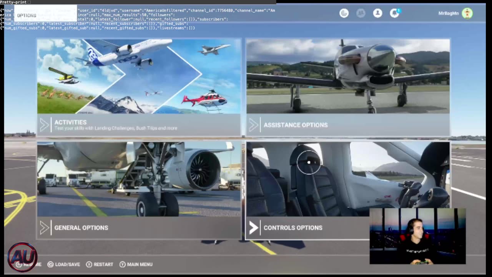The height and width of the screenshot is (277, 492).
Task: Click the MrBagMn username text
Action: [x=449, y=13]
